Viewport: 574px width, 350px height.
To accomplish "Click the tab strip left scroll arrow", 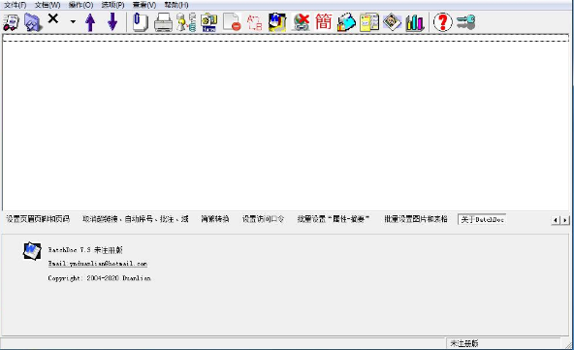I will [556, 220].
